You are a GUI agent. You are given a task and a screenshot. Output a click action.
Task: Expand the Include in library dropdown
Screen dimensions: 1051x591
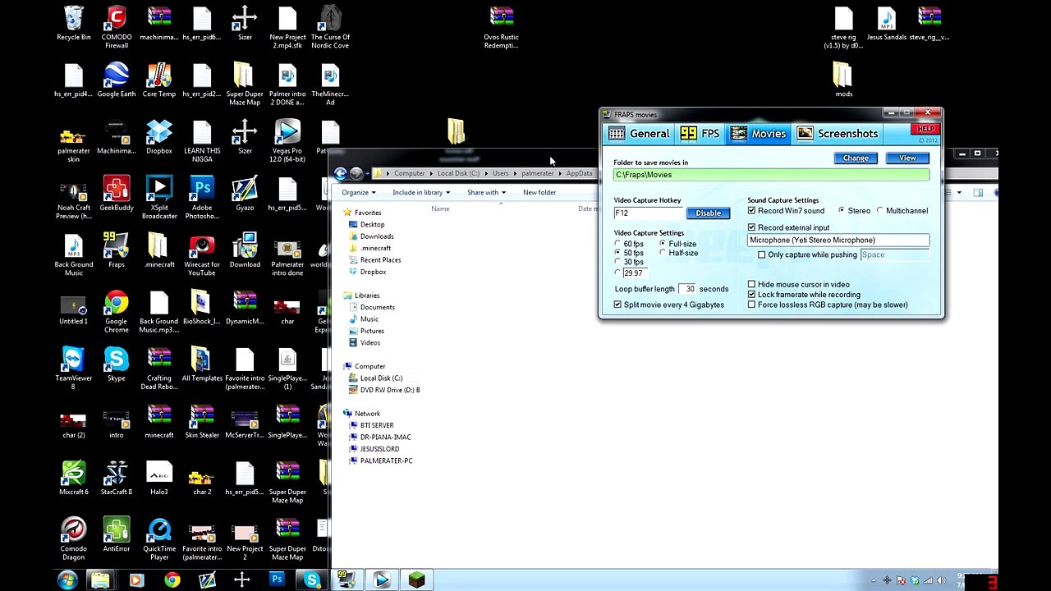(x=420, y=192)
